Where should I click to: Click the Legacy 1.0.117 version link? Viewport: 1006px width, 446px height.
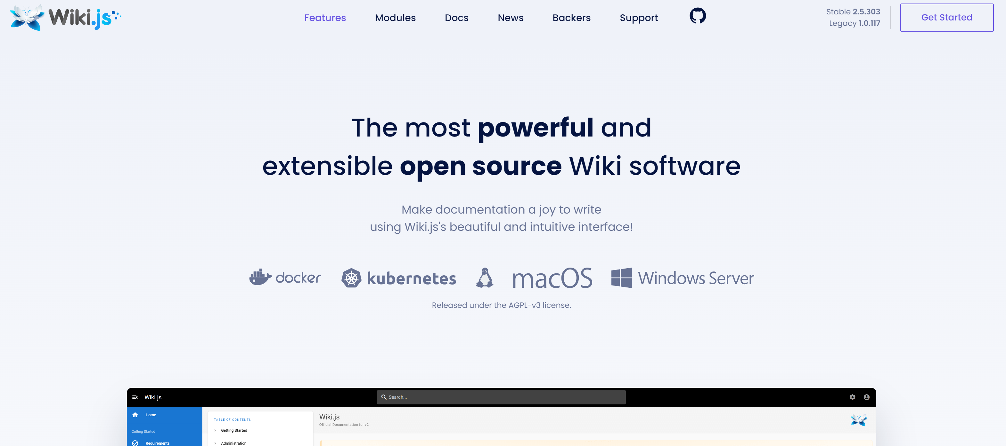click(855, 23)
